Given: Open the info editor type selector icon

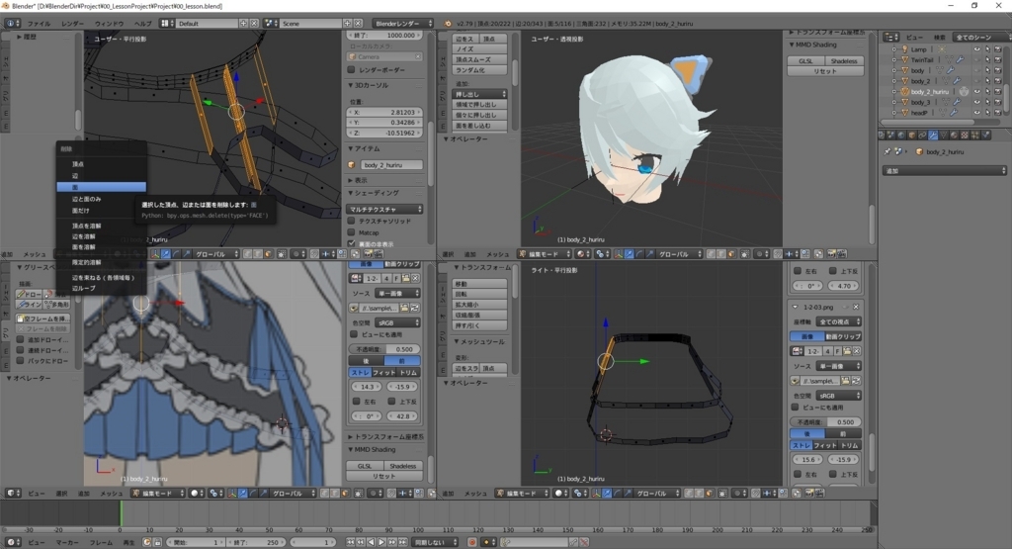Looking at the screenshot, I should [12, 24].
